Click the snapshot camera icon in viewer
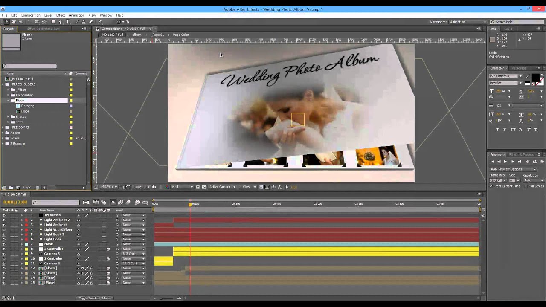Viewport: 546px width, 307px height. pyautogui.click(x=154, y=187)
